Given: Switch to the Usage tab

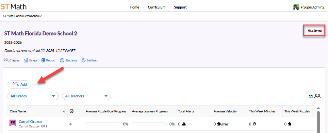Looking at the screenshot, I should tap(30, 60).
